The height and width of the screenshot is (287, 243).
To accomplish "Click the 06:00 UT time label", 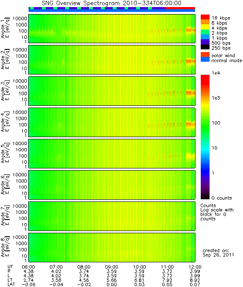I will pyautogui.click(x=28, y=267).
